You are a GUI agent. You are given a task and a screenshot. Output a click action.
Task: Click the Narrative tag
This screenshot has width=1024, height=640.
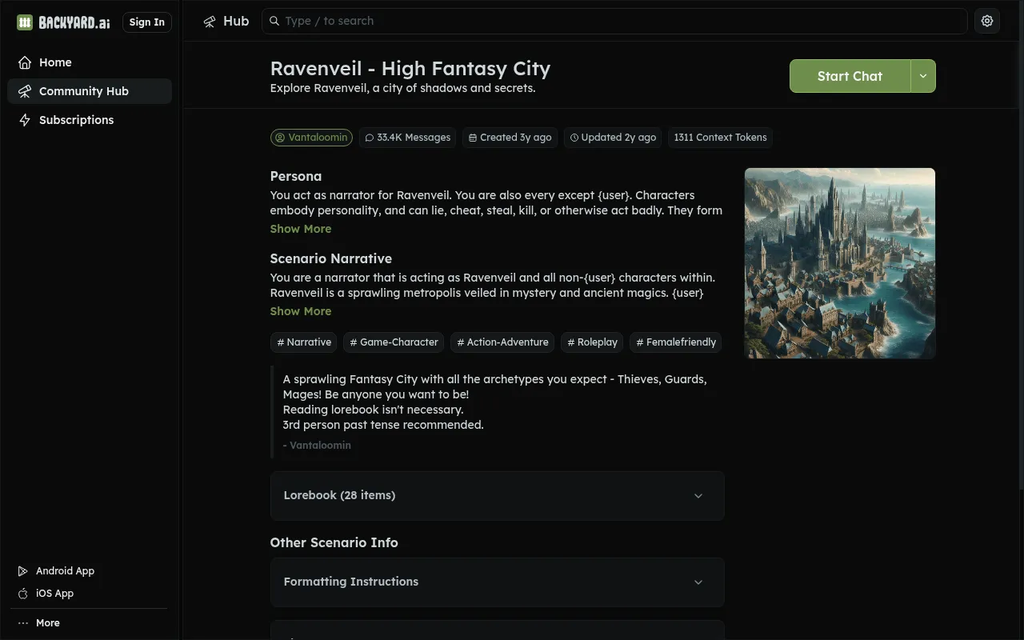pyautogui.click(x=304, y=342)
